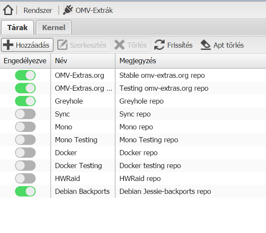This screenshot has height=233, width=266.
Task: Click the Frissítés button label
Action: (x=180, y=45)
